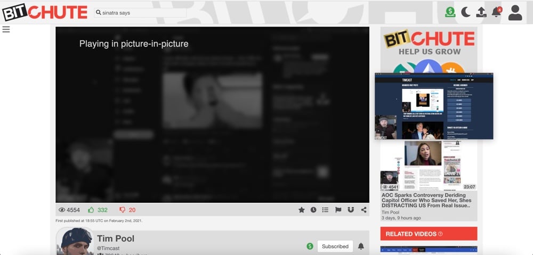Click the @Timcast handle text
The height and width of the screenshot is (255, 533).
coord(108,248)
